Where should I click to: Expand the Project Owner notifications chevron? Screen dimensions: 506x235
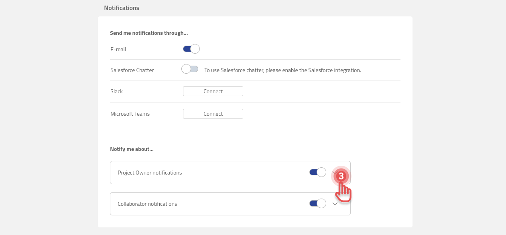pyautogui.click(x=334, y=172)
